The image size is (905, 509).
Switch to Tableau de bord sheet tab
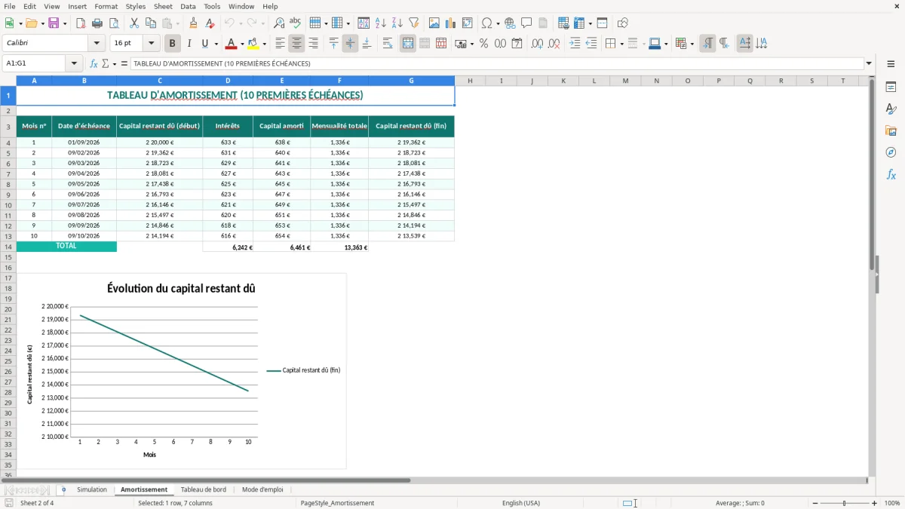(x=204, y=490)
